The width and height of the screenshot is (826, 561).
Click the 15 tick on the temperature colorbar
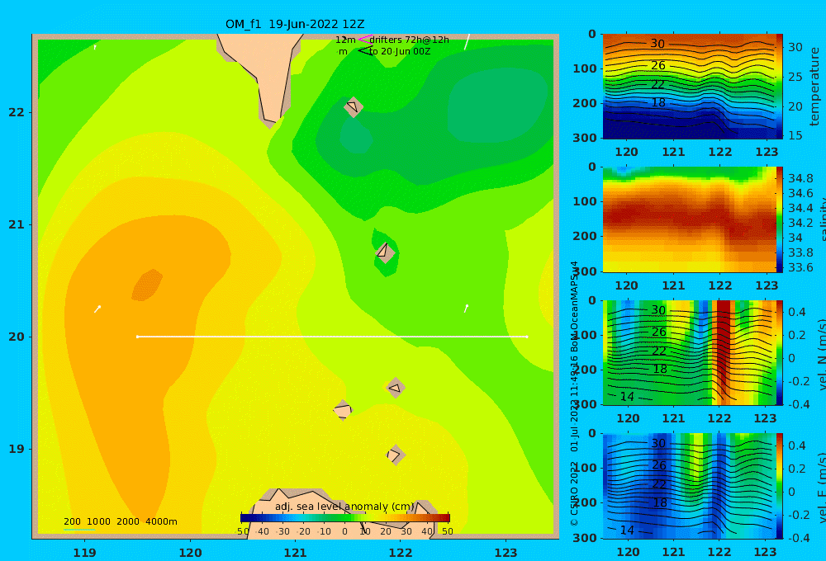pyautogui.click(x=795, y=135)
